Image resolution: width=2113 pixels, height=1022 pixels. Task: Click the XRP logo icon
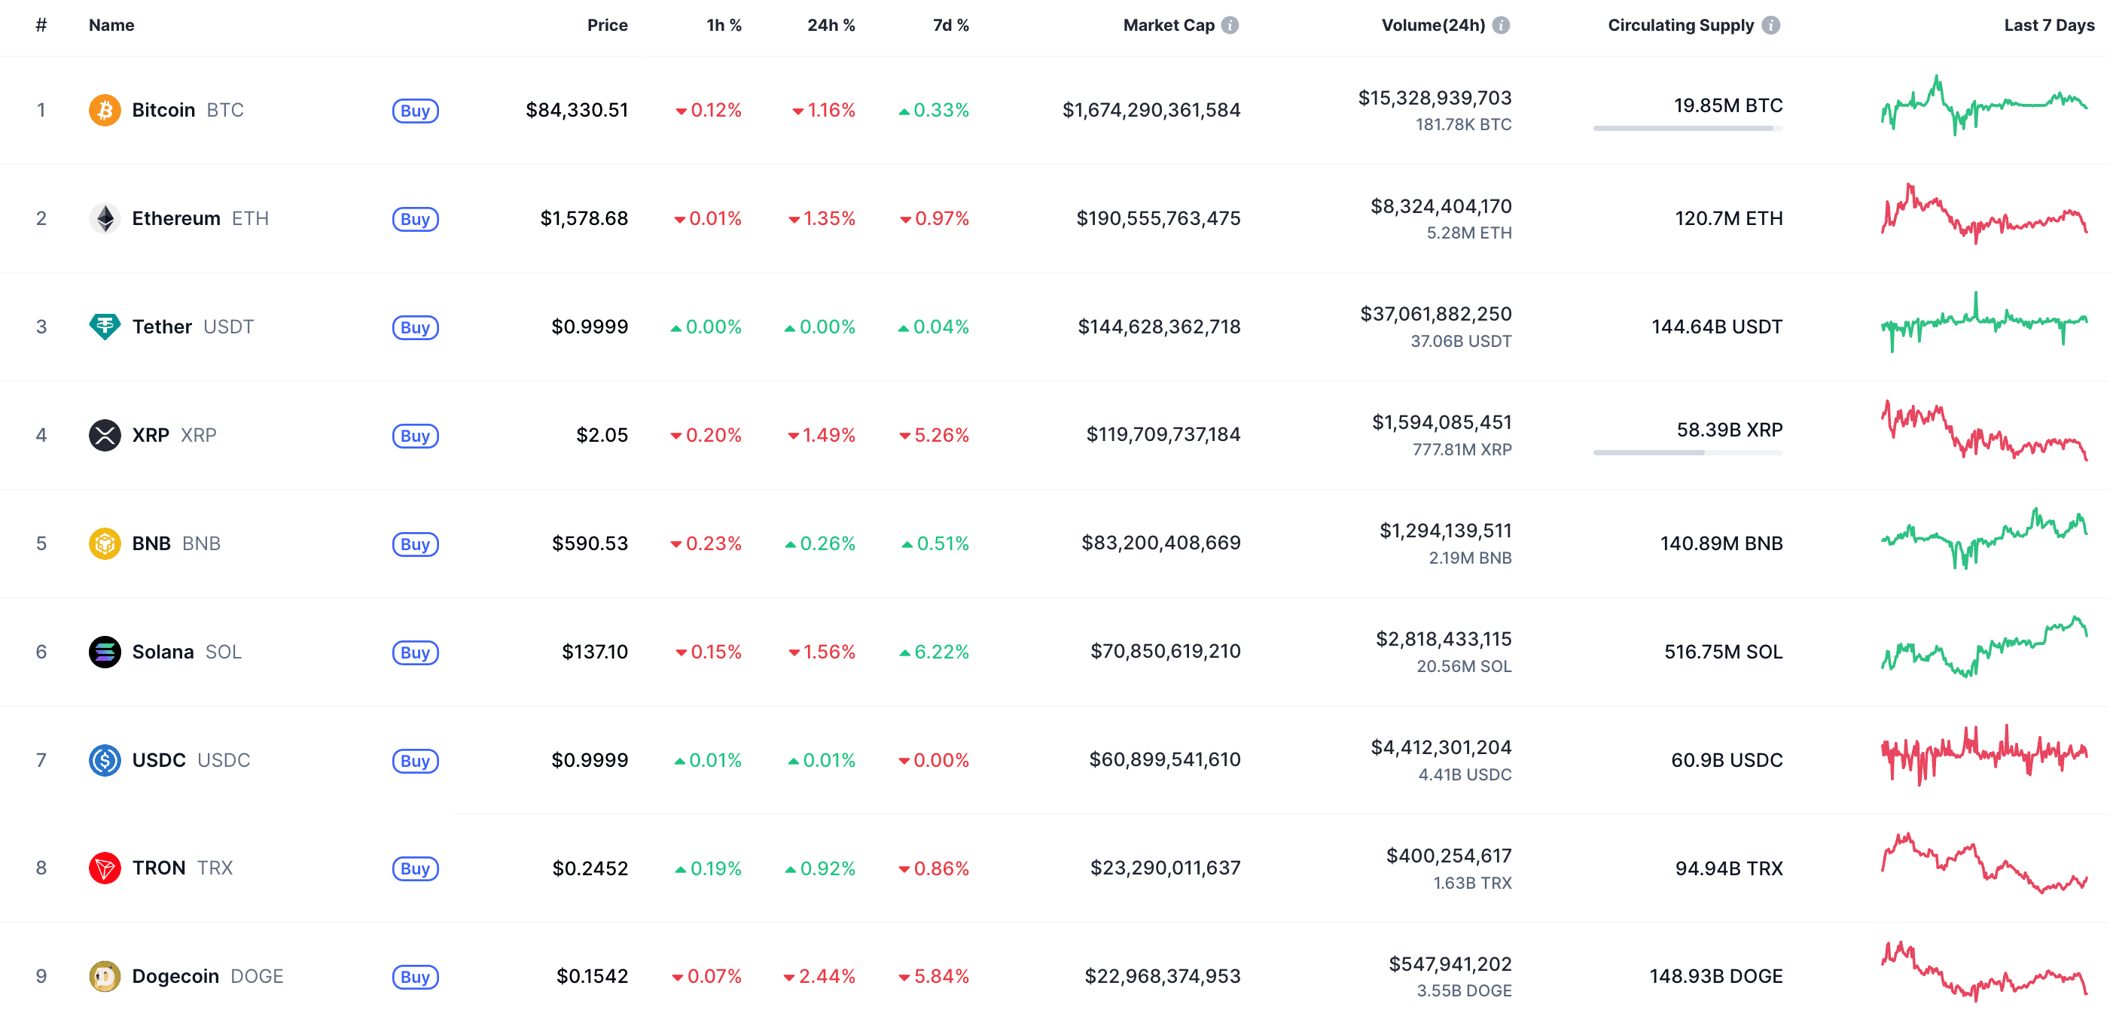pyautogui.click(x=104, y=434)
